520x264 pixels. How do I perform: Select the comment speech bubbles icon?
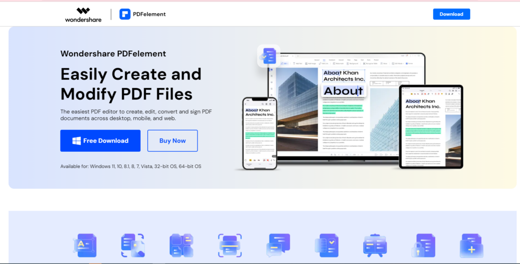[x=278, y=246]
